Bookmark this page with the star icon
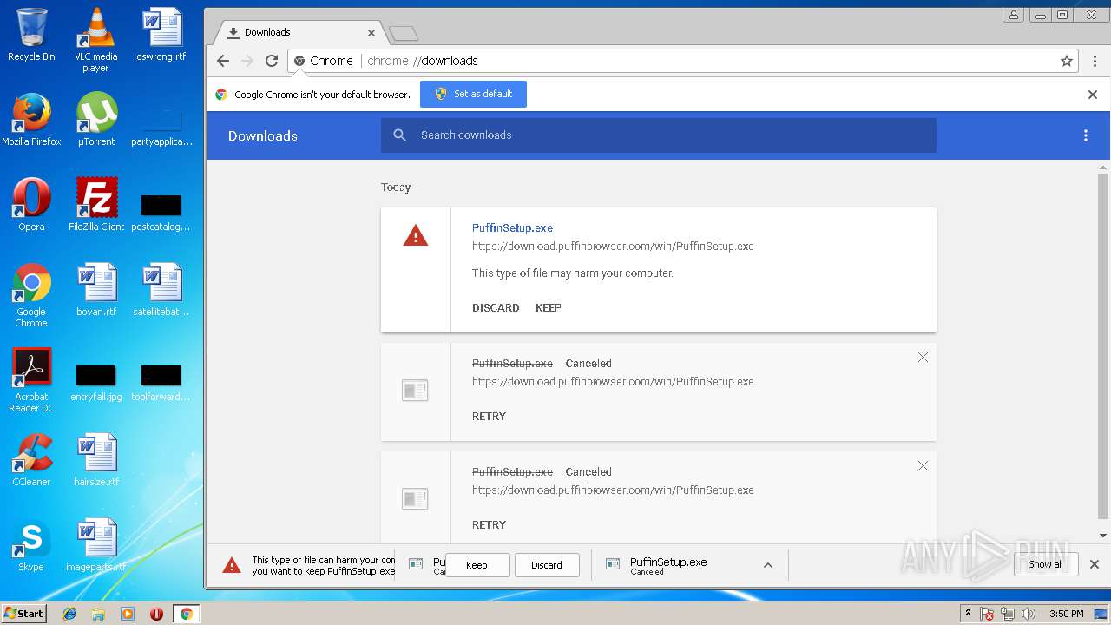 (1067, 61)
